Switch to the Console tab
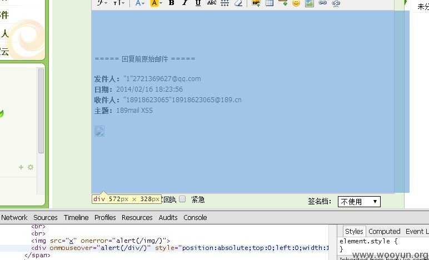The width and height of the screenshot is (429, 260). click(x=195, y=218)
